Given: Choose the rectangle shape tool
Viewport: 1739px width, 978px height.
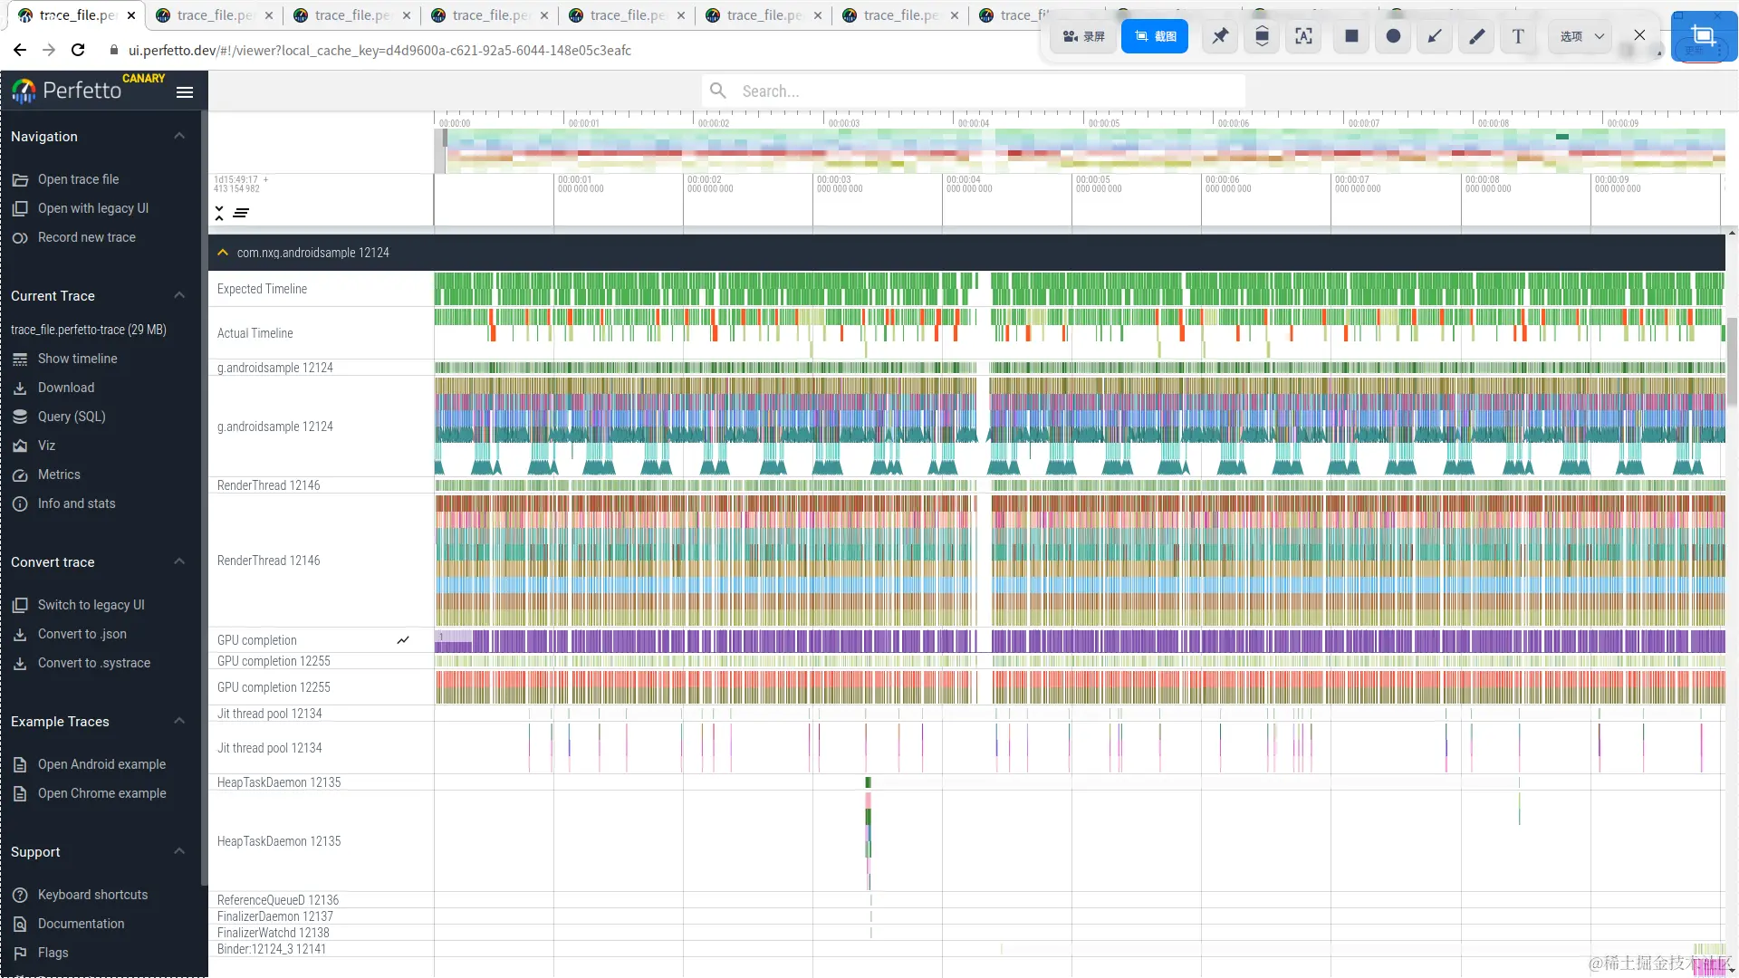Looking at the screenshot, I should click(x=1351, y=36).
